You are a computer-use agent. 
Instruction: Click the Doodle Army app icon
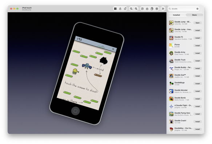(171, 53)
